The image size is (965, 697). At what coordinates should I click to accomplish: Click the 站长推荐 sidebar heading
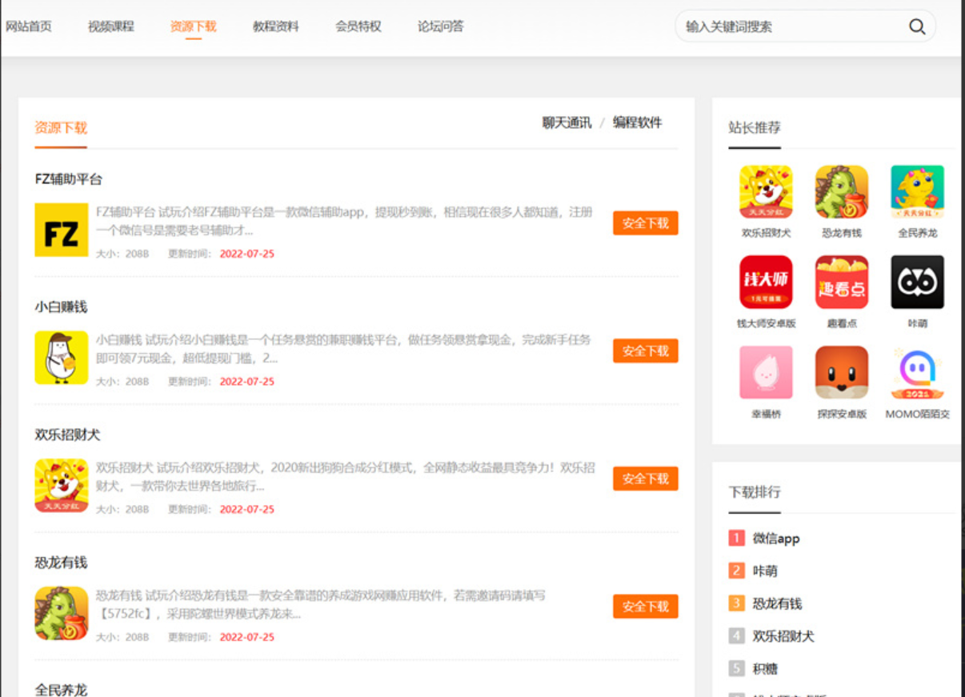[755, 127]
